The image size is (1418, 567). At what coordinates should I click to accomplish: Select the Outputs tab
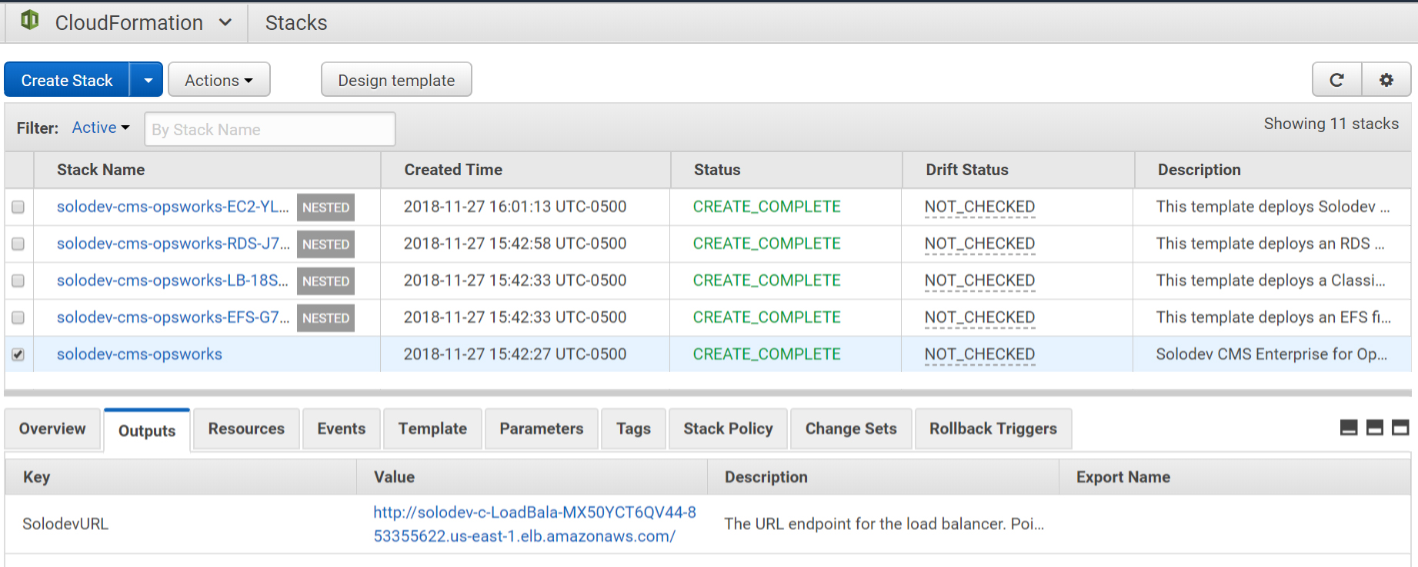pyautogui.click(x=147, y=430)
